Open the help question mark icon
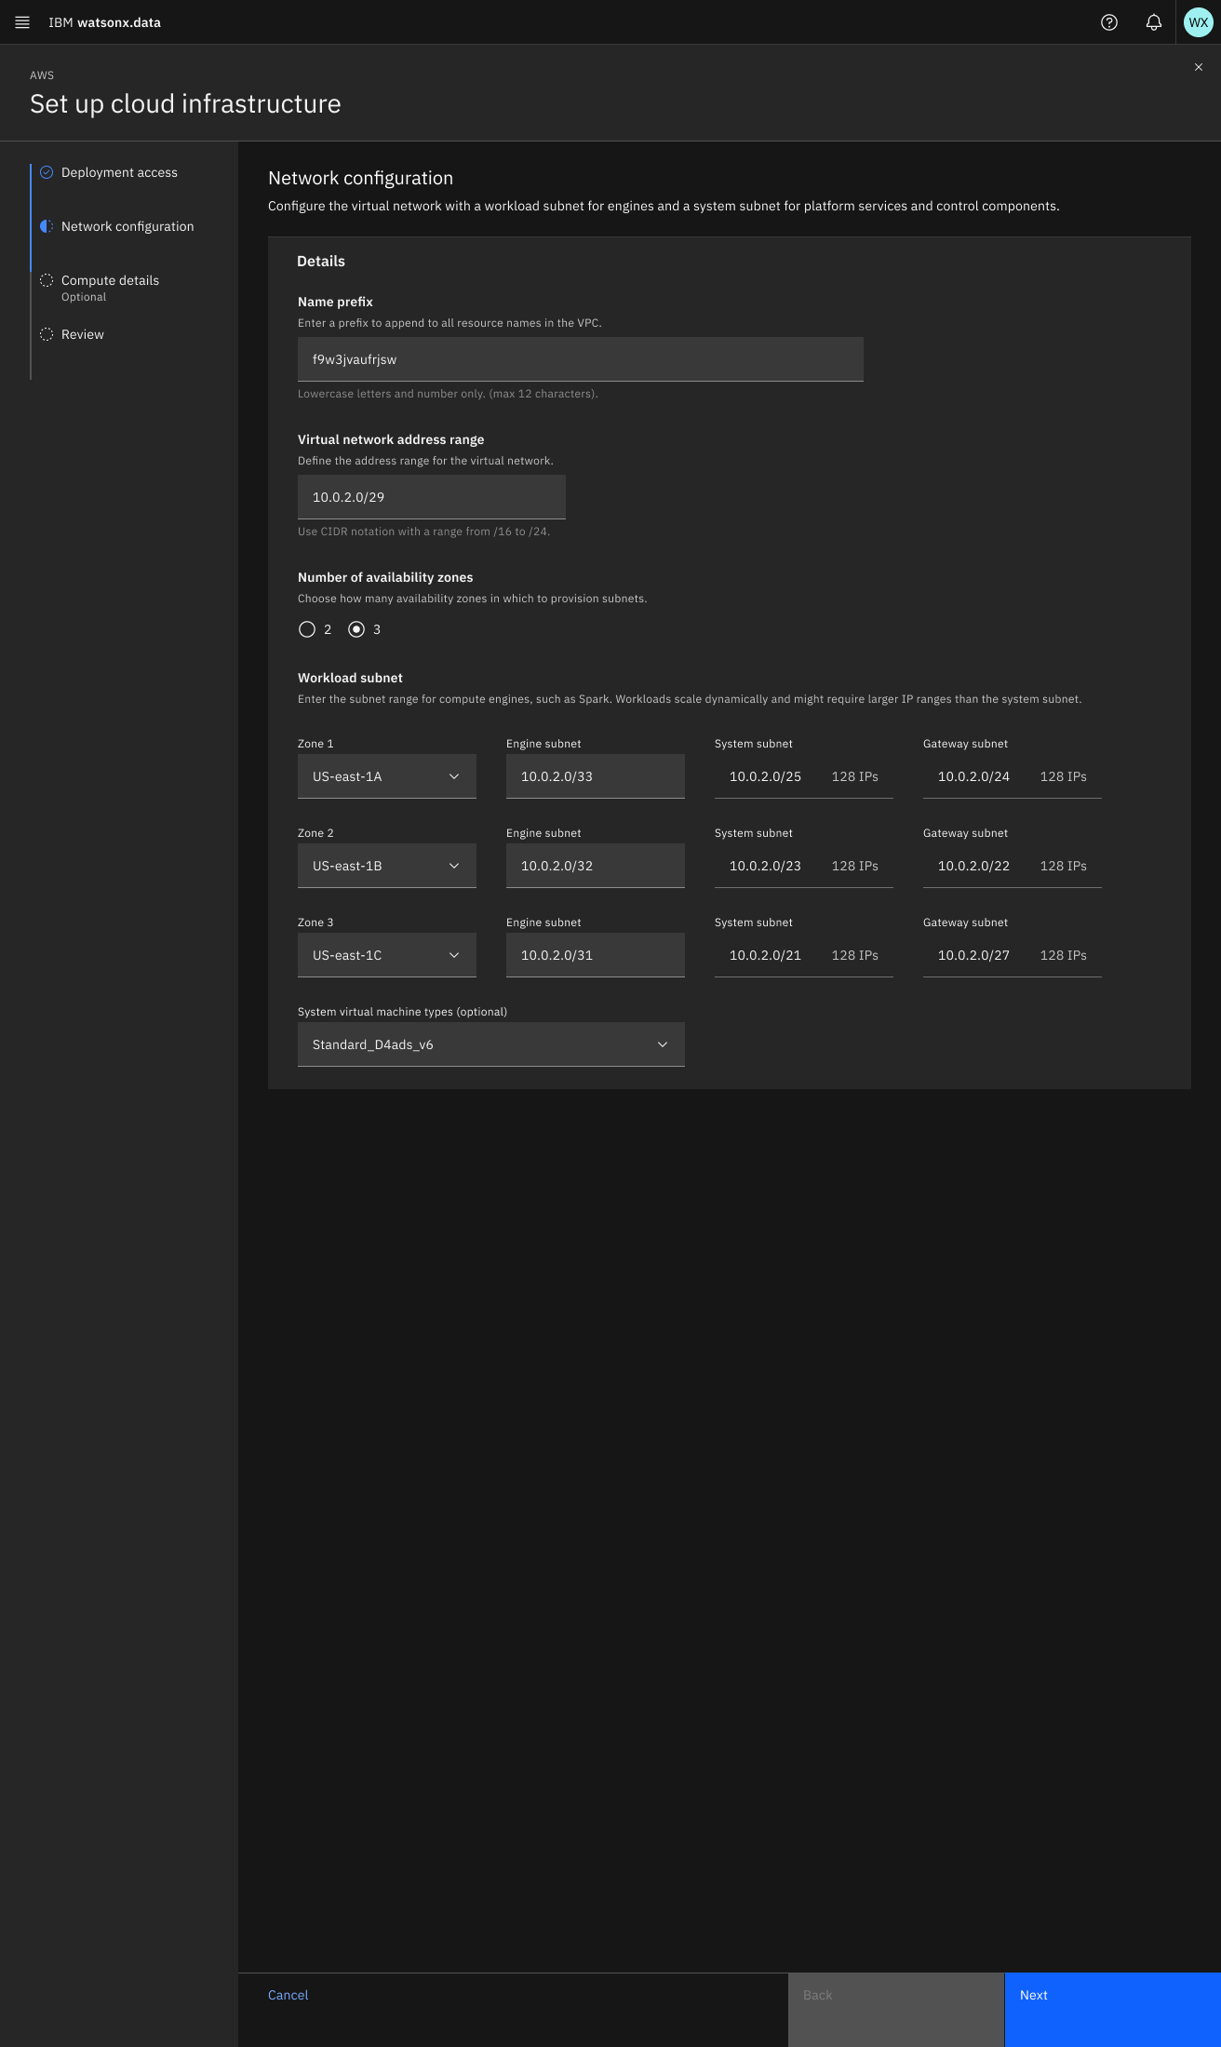 point(1109,22)
